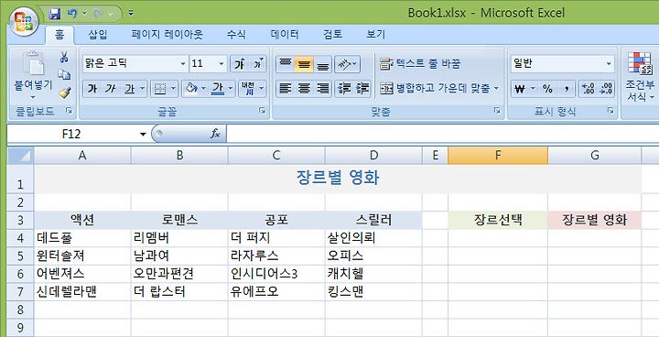
Task: Apply the currency (₩) accounting format
Action: [x=520, y=89]
